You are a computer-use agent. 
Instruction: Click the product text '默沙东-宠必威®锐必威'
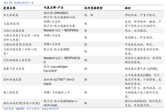[x=59, y=17]
